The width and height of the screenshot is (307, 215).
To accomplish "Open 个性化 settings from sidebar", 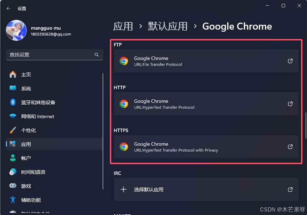I will click(30, 130).
